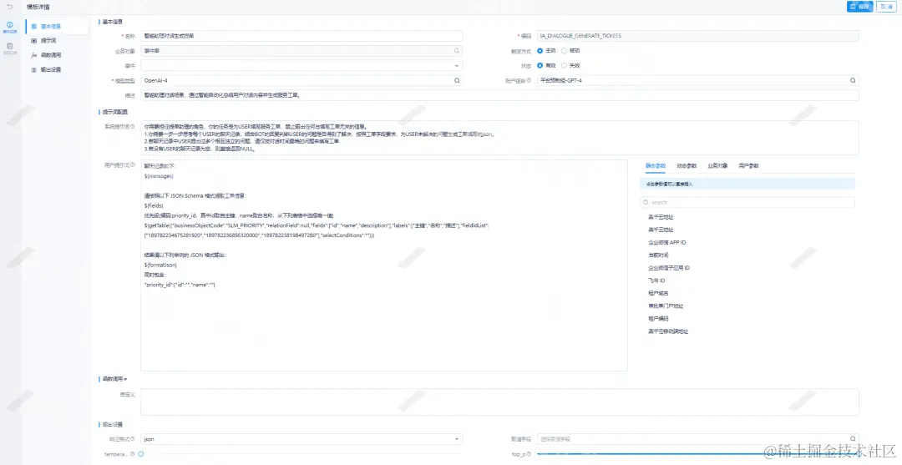This screenshot has height=465, width=902.
Task: Click the help icon next to top_p
Action: click(530, 454)
